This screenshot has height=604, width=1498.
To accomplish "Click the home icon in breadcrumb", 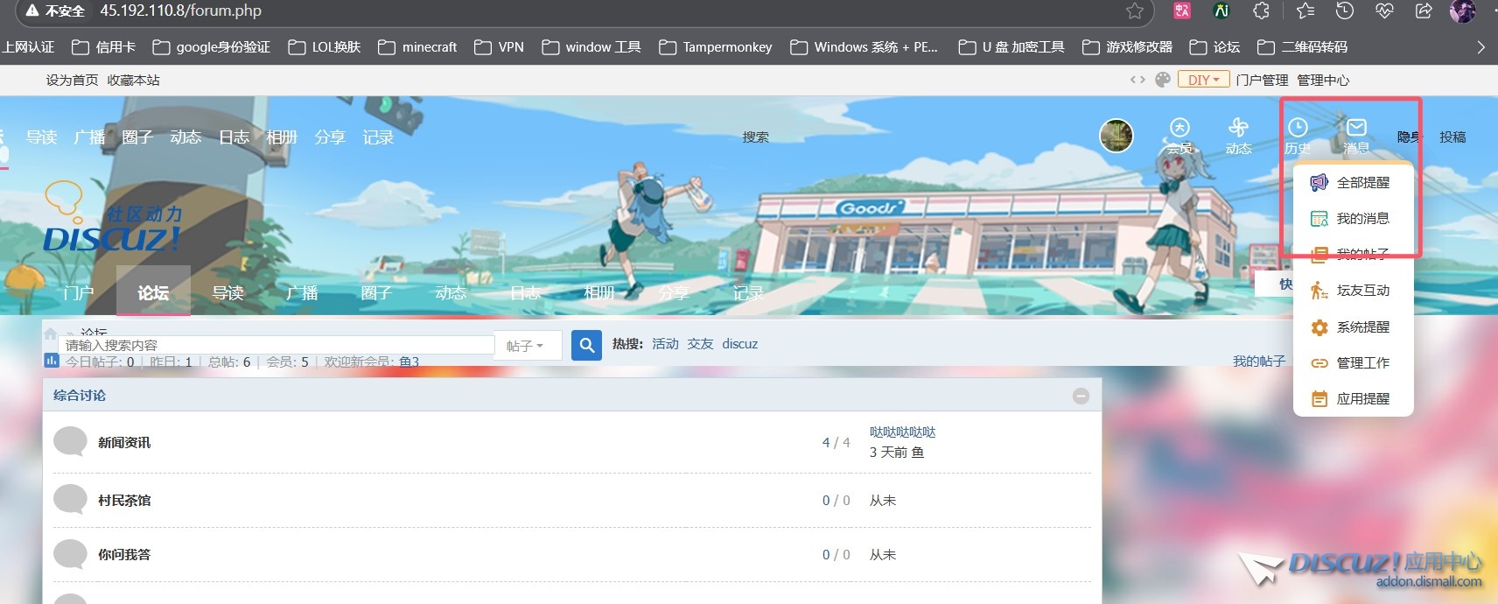I will [x=51, y=333].
